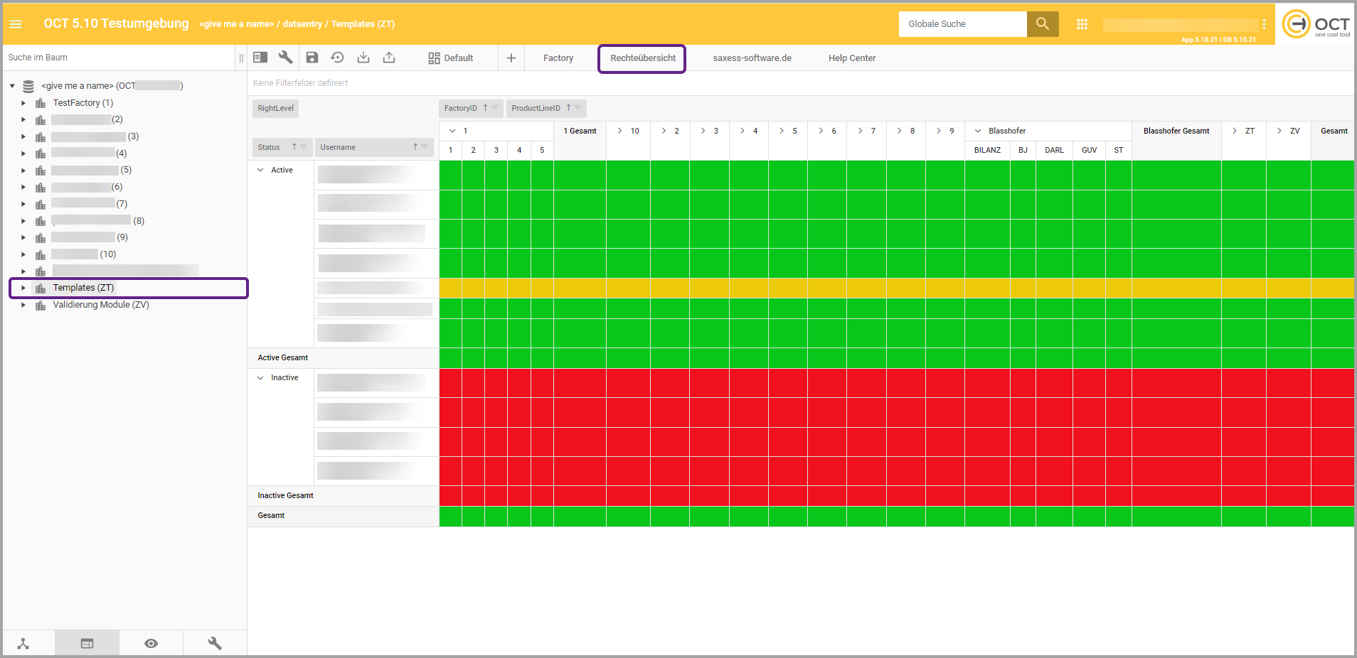Screen dimensions: 1357x658
Task: Click the restore history icon
Action: [337, 58]
